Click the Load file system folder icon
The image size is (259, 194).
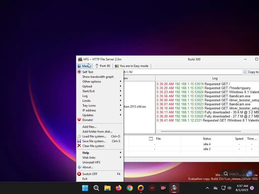tap(79, 136)
